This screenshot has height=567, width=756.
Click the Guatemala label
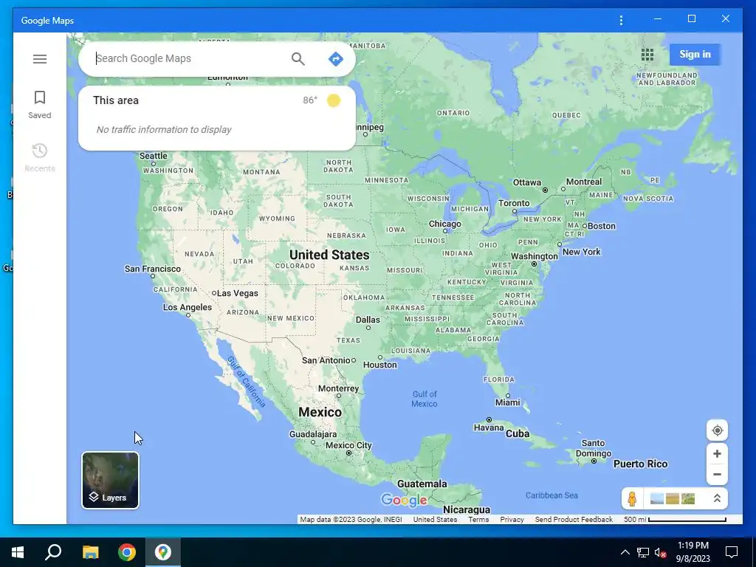pyautogui.click(x=422, y=484)
